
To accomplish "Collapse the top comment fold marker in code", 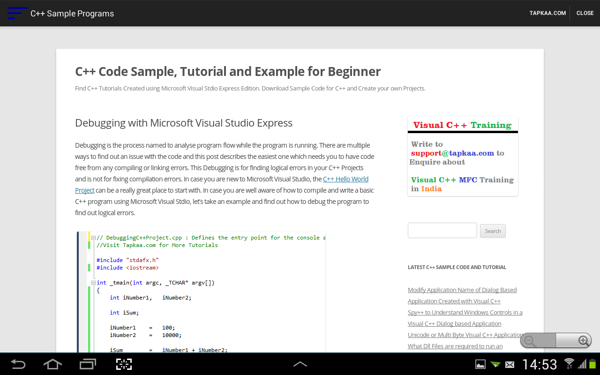I will pos(93,238).
